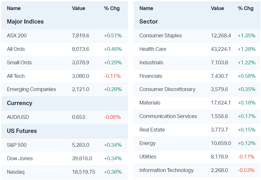The height and width of the screenshot is (180, 261).
Task: Open the Emerging Companies row
Action: pyautogui.click(x=31, y=89)
